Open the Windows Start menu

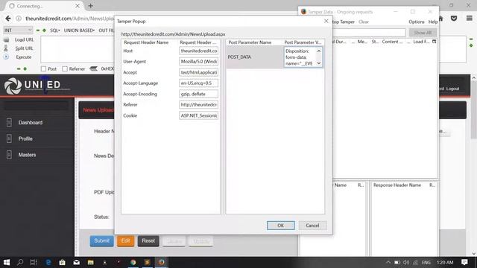(x=7, y=262)
